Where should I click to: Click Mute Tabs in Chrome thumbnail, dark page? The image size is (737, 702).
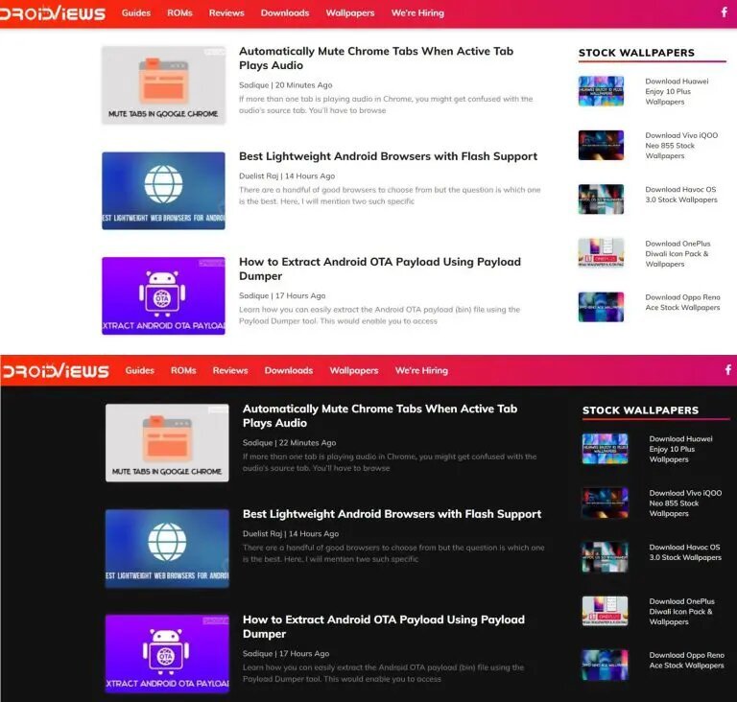(x=167, y=442)
